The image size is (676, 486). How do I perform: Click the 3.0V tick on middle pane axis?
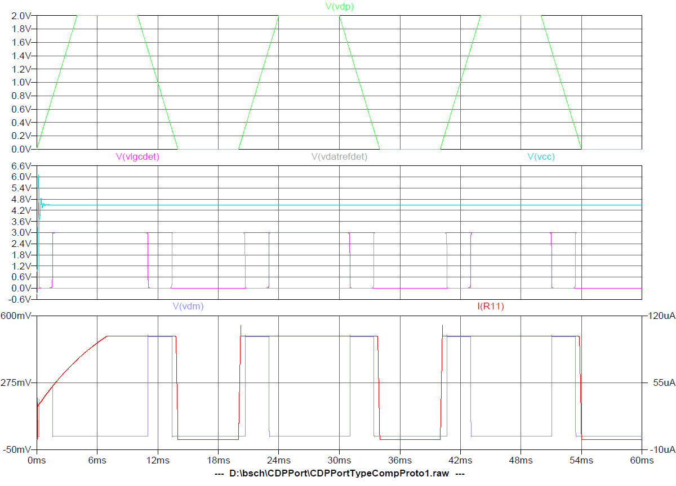(21, 233)
